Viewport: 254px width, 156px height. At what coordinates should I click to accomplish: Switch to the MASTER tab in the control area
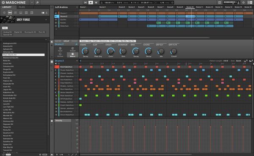tap(58, 41)
